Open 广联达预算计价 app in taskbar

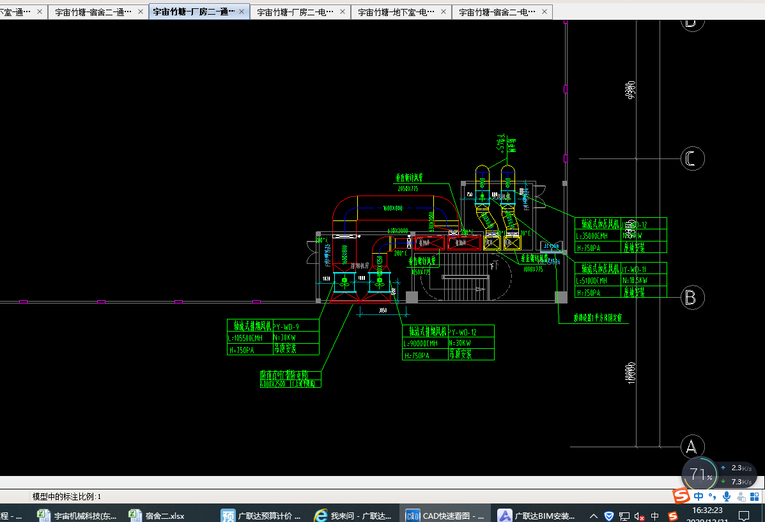coord(261,515)
